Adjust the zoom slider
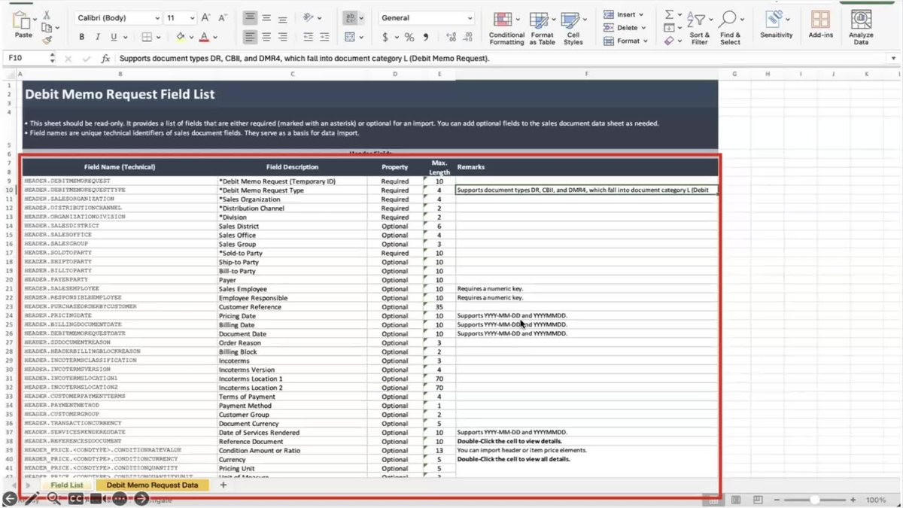 (x=816, y=499)
